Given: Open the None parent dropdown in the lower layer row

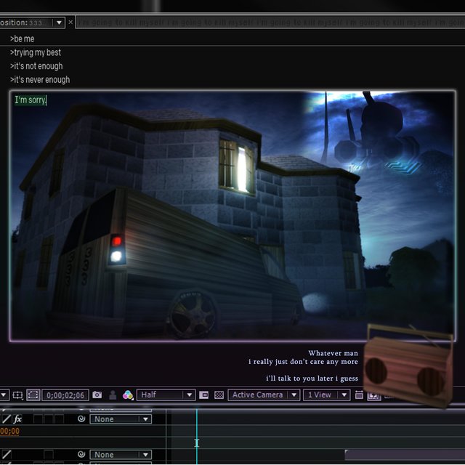Looking at the screenshot, I should 121,454.
